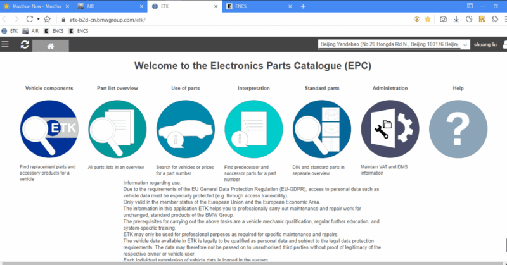Open browser downloads icon

click(x=456, y=19)
